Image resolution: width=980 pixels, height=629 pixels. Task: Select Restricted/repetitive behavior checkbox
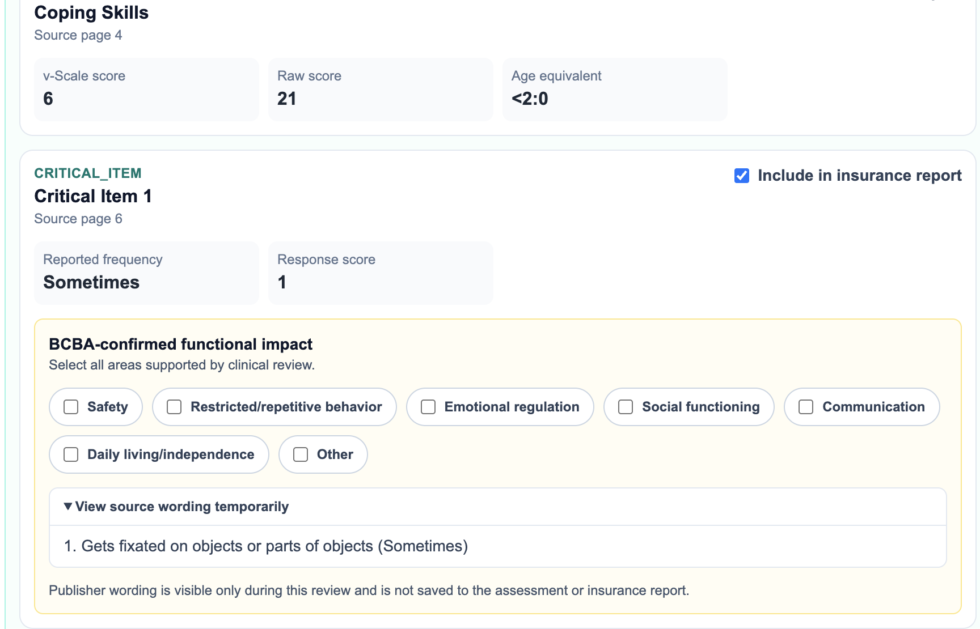coord(174,407)
